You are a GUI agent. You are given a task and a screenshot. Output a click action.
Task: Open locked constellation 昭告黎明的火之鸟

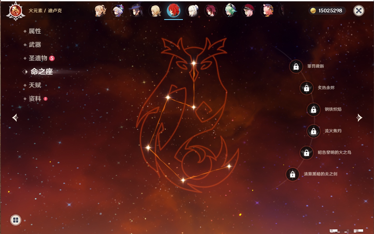307,153
